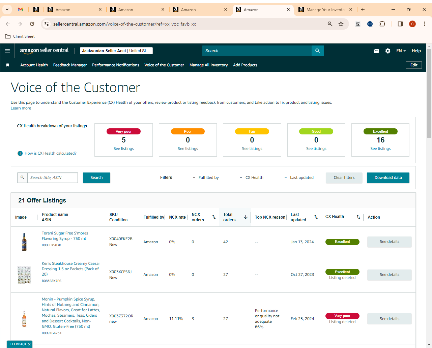Image resolution: width=432 pixels, height=348 pixels.
Task: Click the Help link in the header
Action: point(416,51)
